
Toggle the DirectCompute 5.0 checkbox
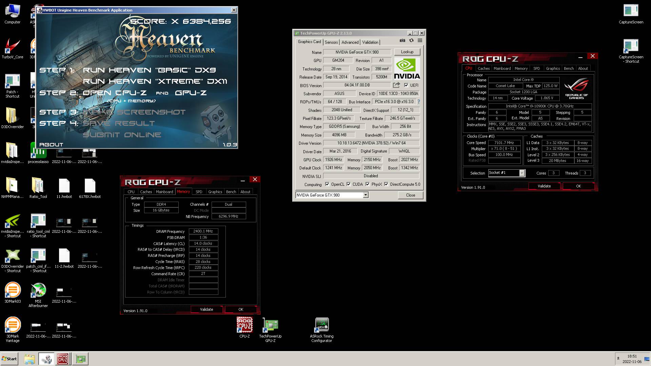click(386, 184)
